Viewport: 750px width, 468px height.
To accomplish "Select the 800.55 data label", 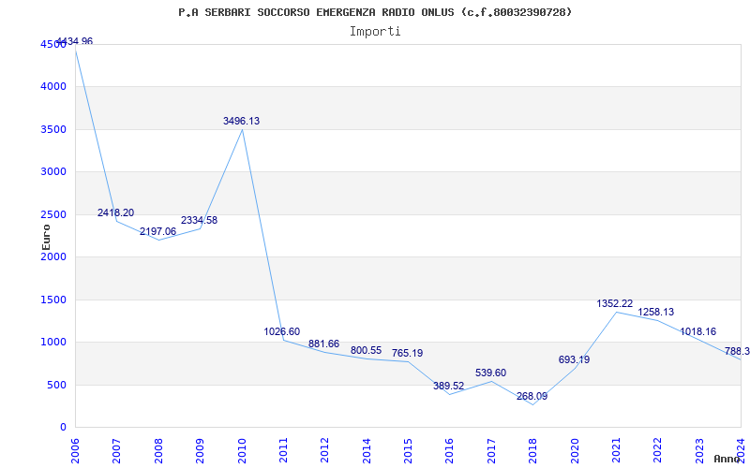I will (366, 350).
